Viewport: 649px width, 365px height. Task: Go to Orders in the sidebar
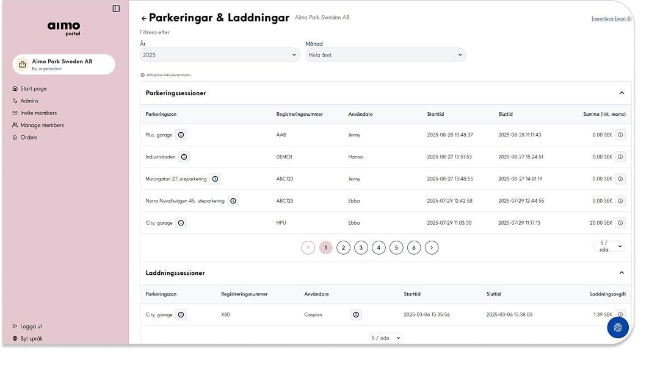click(29, 137)
